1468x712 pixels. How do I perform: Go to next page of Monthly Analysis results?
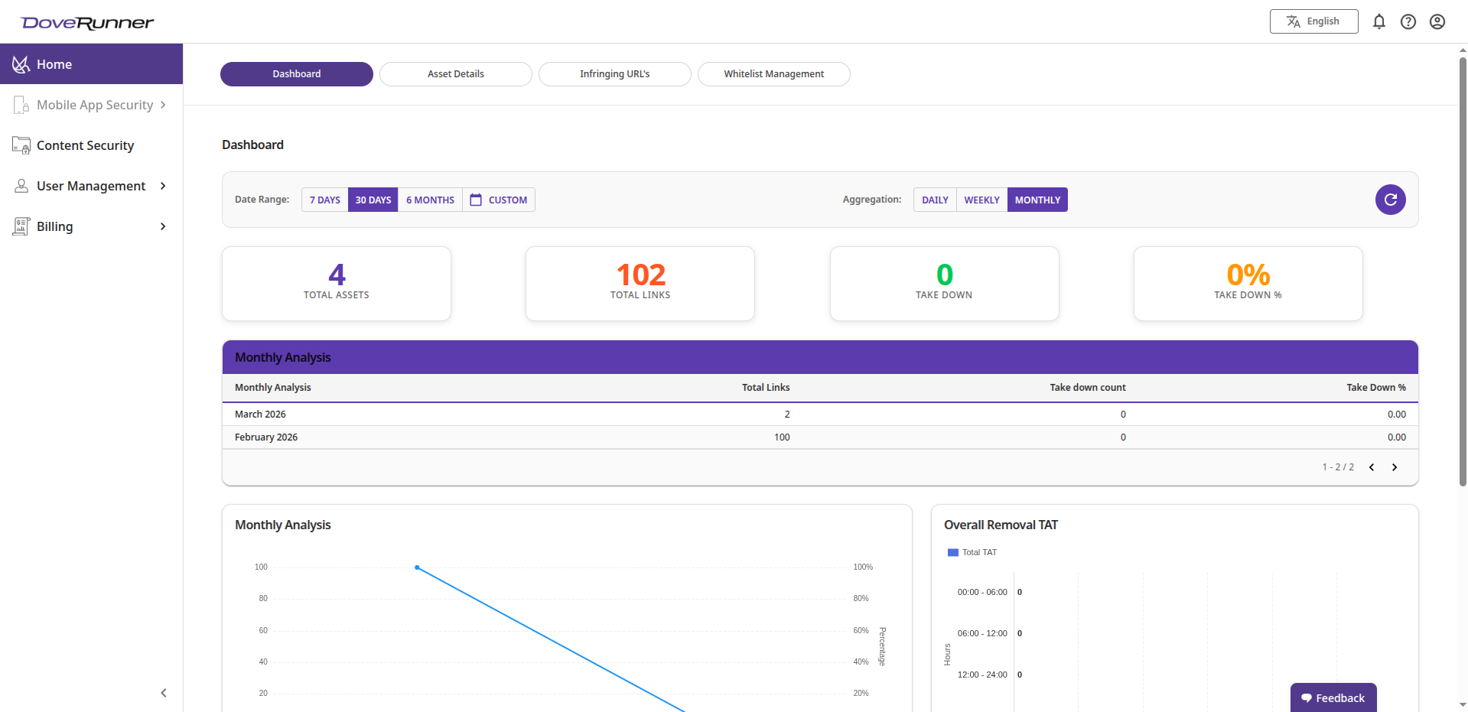(1395, 467)
